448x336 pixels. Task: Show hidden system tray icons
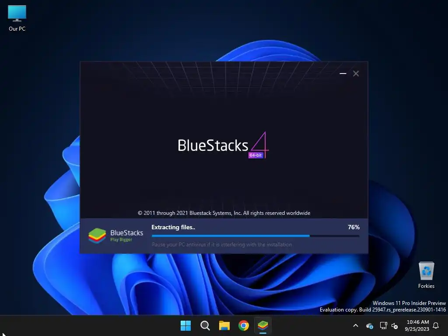(356, 325)
